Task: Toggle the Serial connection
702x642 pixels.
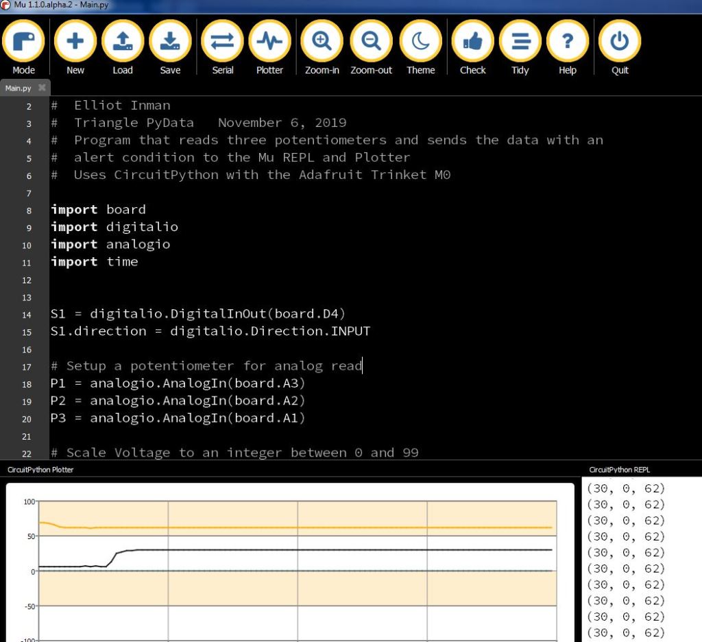Action: 222,43
